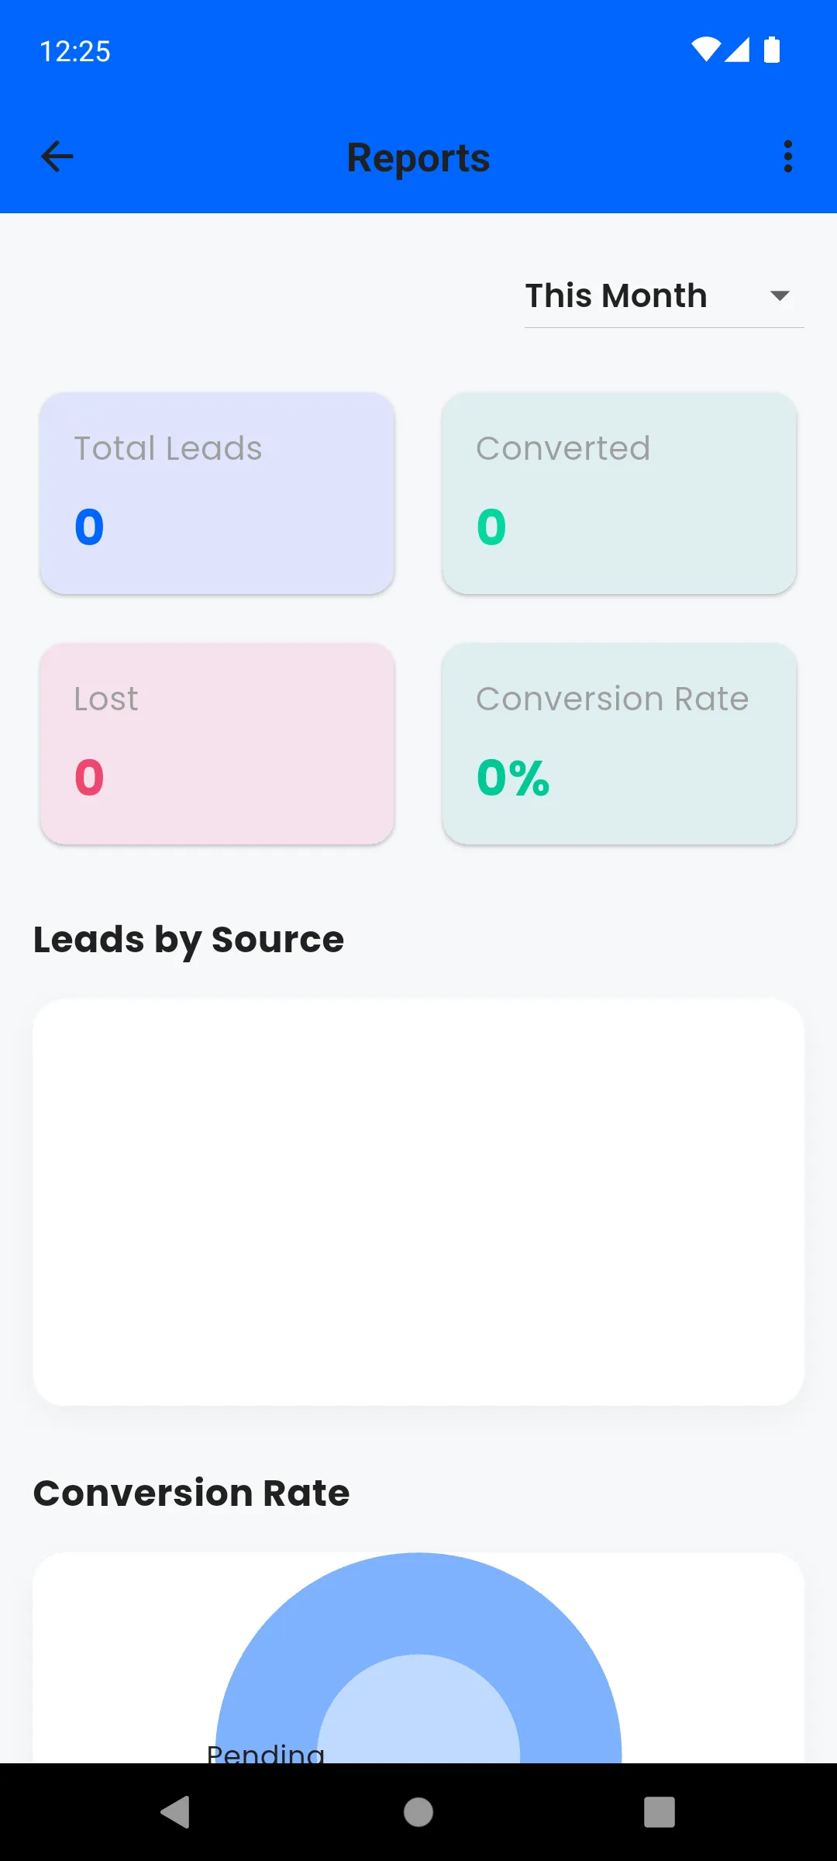Image resolution: width=837 pixels, height=1861 pixels.
Task: Tap the signal strength icon
Action: pos(739,49)
